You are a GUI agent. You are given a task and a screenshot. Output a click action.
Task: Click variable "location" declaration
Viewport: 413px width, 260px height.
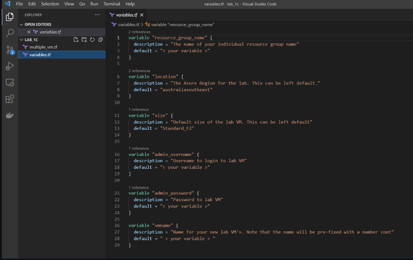click(x=156, y=76)
